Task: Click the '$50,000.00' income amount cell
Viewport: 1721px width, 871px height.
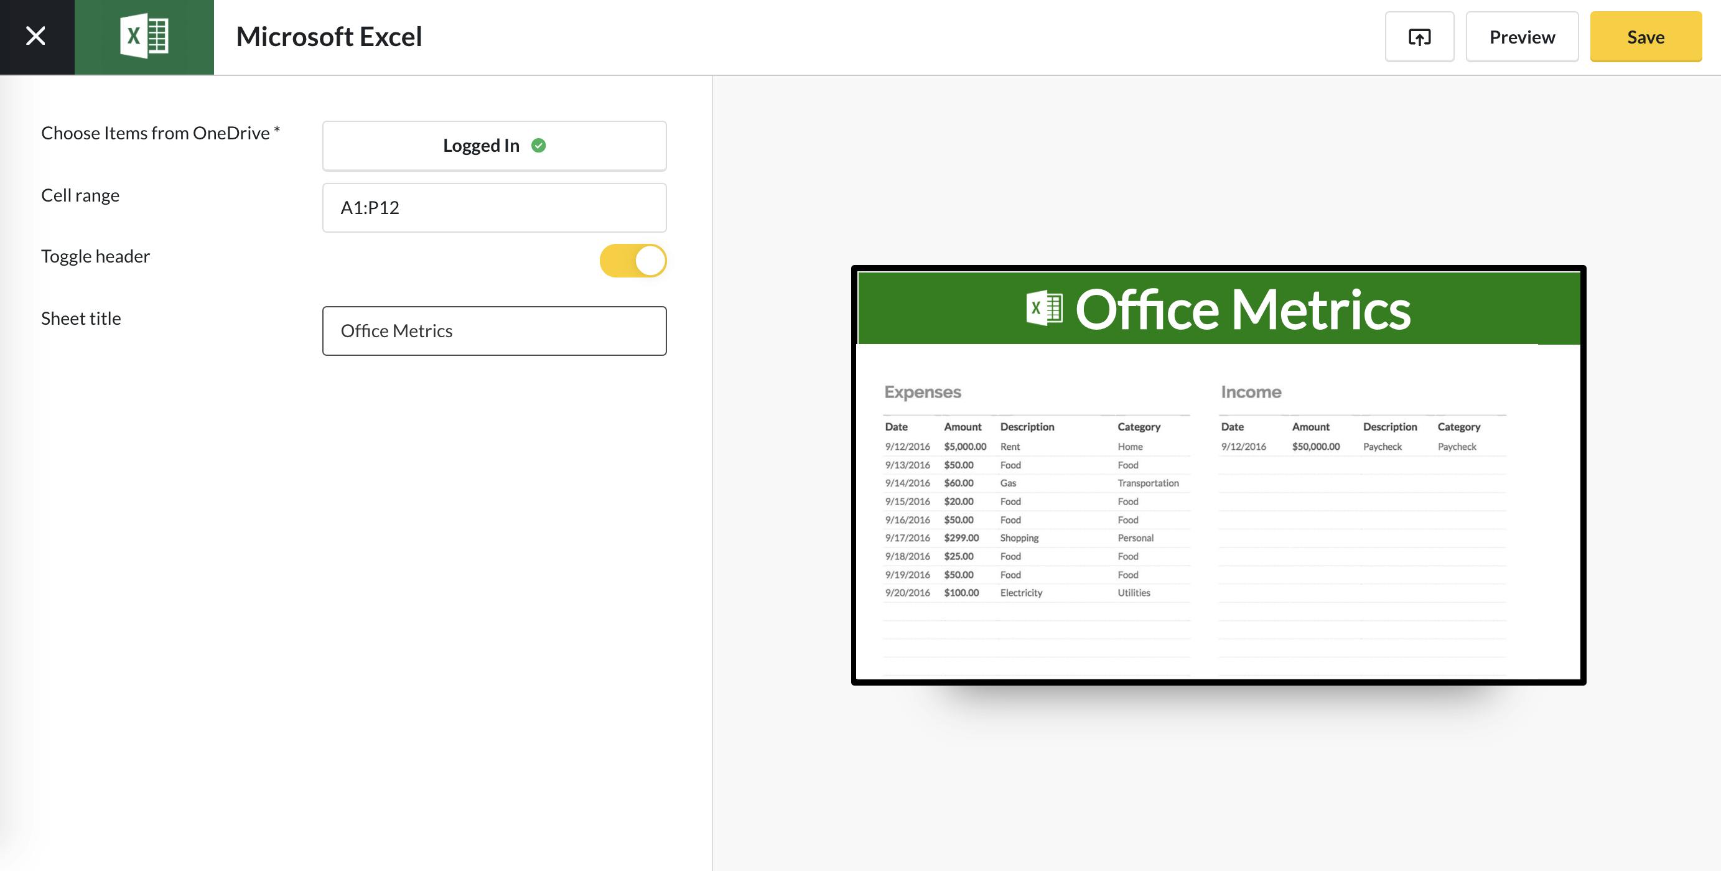Action: pos(1315,447)
